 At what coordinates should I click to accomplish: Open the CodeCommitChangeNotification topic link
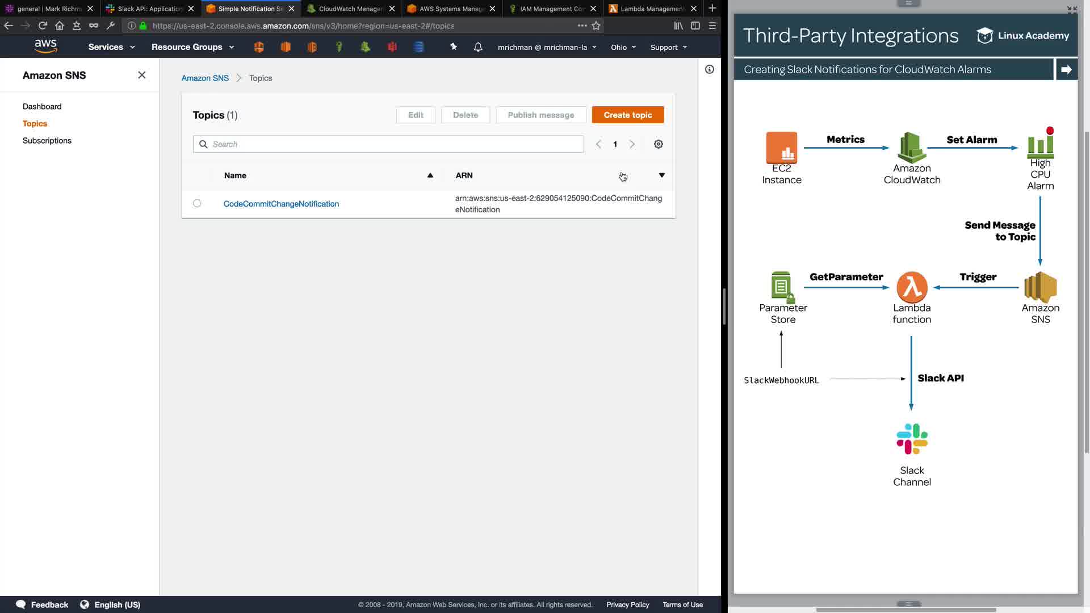(281, 204)
